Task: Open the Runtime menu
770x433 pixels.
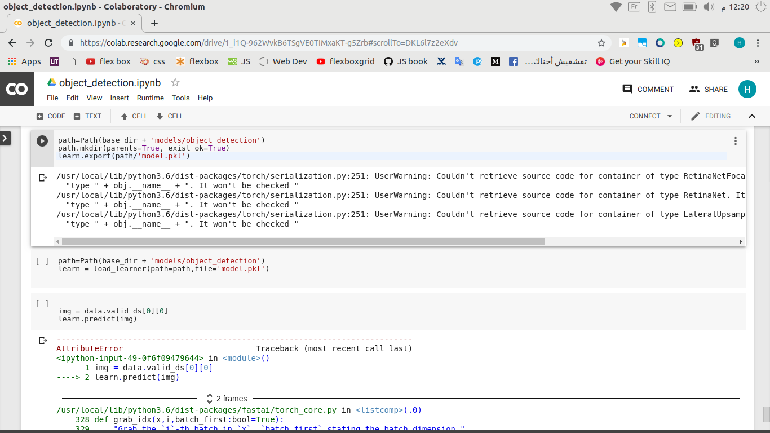Action: pyautogui.click(x=151, y=98)
